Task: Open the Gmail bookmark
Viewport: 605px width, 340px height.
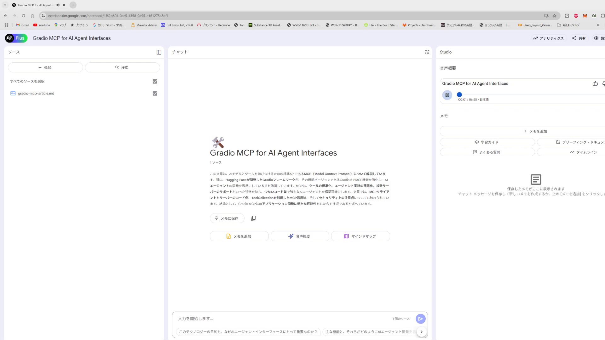Action: [22, 25]
